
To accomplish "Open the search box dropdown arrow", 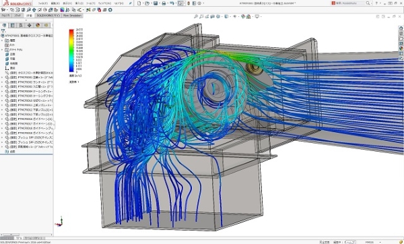I will click(371, 3).
